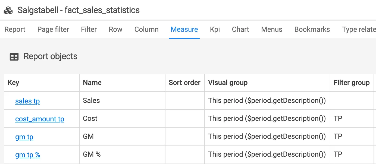The width and height of the screenshot is (376, 164).
Task: Open the Menus tab
Action: [x=272, y=29]
